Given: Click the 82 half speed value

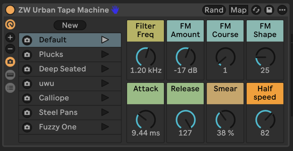Looking at the screenshot, I should 265,133.
